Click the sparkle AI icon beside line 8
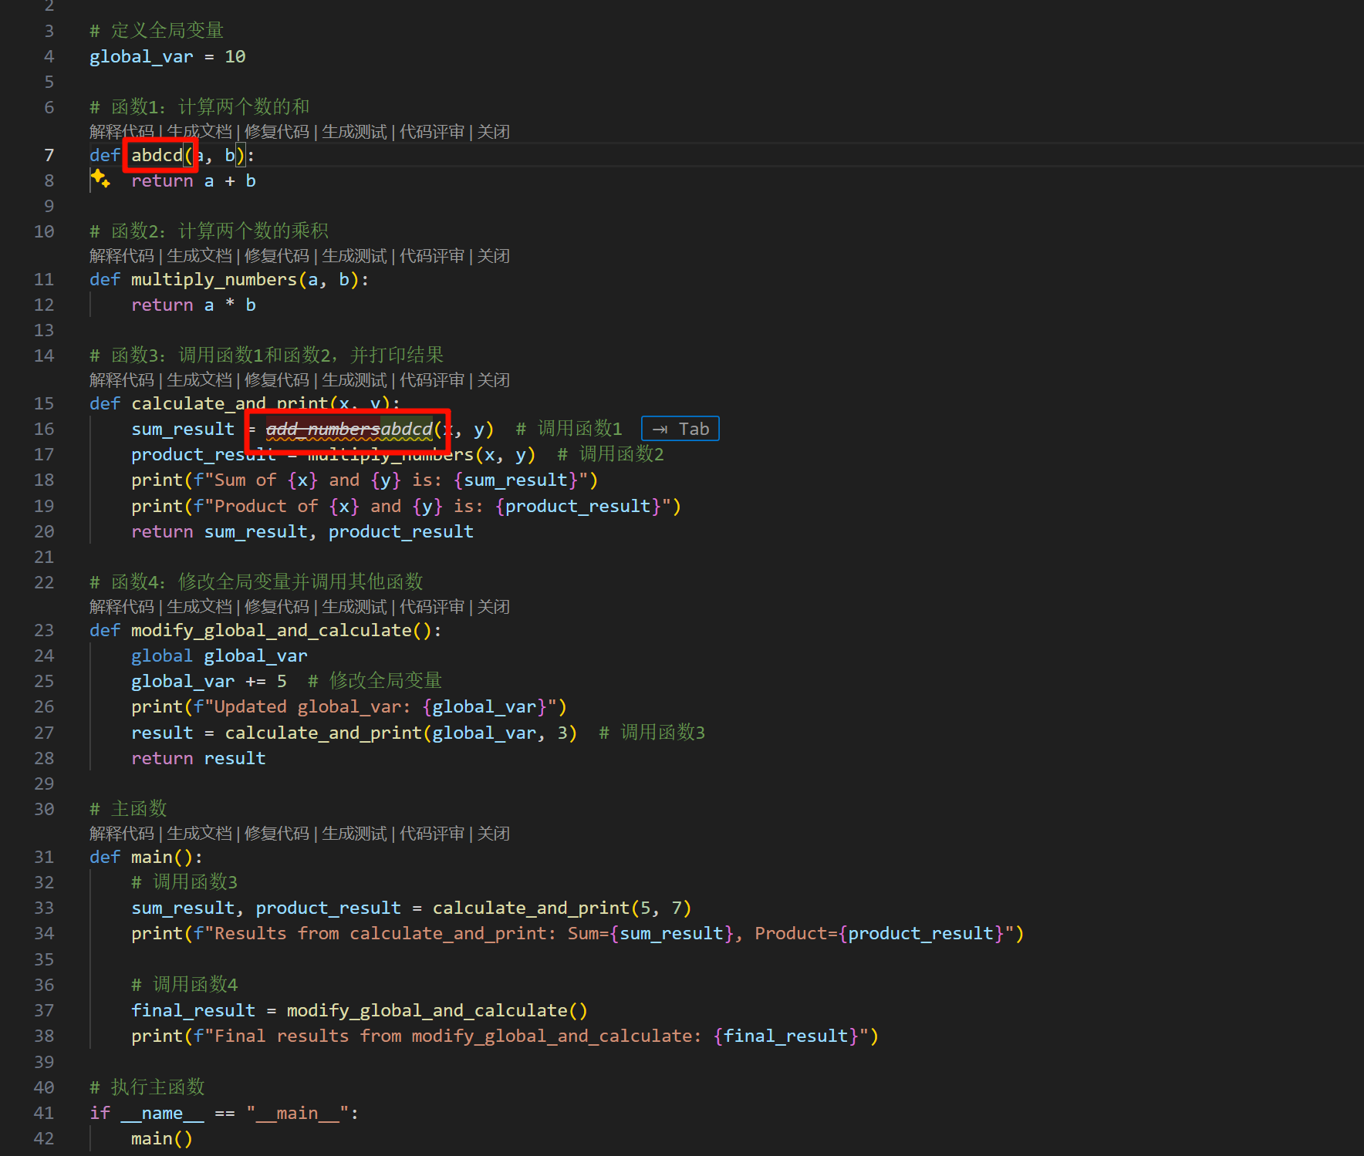 (x=100, y=179)
